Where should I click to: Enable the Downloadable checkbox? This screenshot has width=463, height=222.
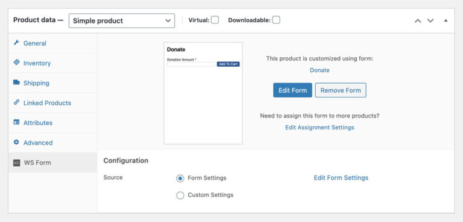click(x=276, y=20)
